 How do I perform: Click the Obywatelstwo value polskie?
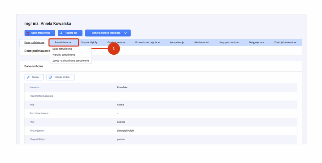coord(121,139)
